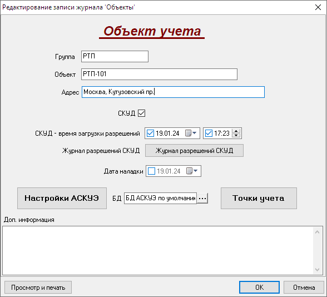Uncheck the СКУД checkbox
The image size is (327, 297).
141,113
